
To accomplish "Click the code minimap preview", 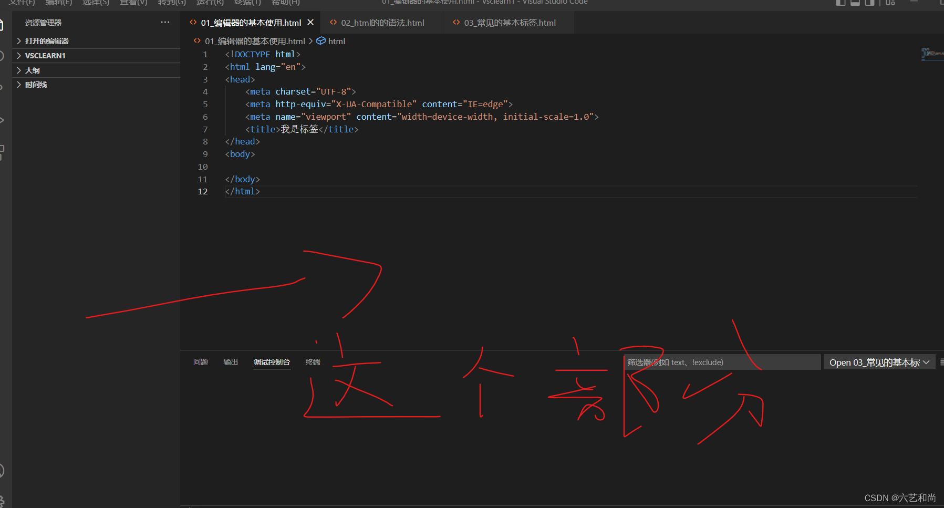I will coord(932,54).
